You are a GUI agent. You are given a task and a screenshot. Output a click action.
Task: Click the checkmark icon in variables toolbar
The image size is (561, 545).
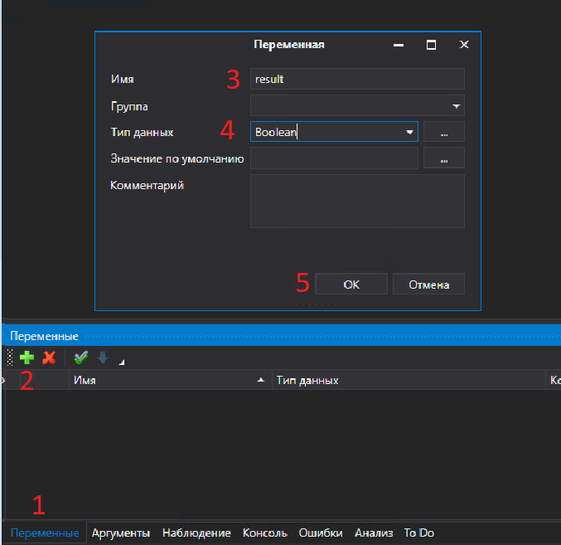tap(80, 358)
